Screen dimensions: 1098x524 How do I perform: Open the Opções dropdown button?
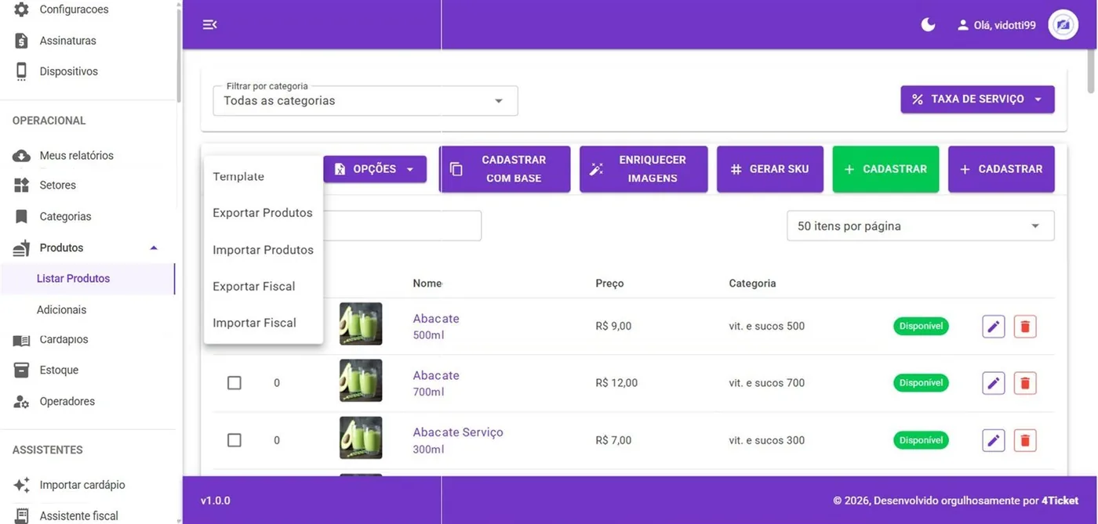(375, 169)
